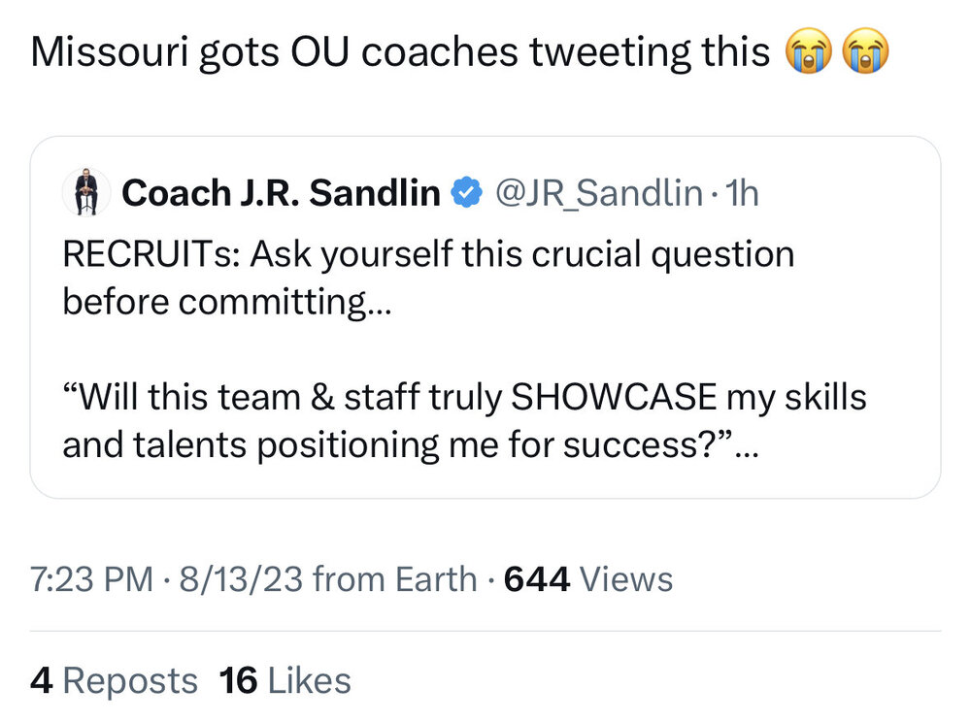971x721 pixels.
Task: Click the quoted tweet's 1h timestamp
Action: [x=742, y=194]
